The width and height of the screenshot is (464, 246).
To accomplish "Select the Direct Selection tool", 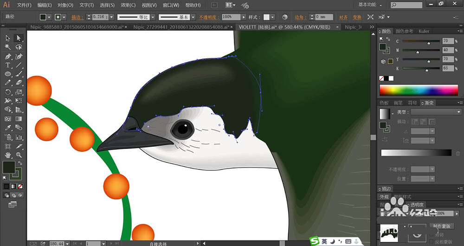I will (x=19, y=38).
